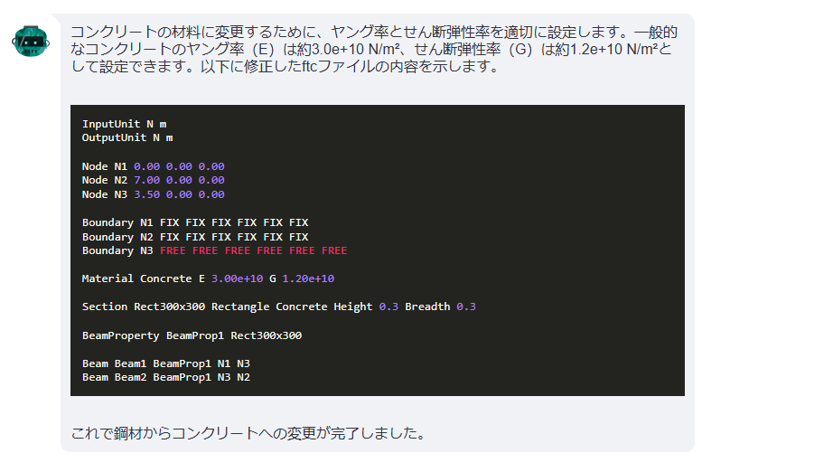Select the Node N1 coordinates line
The image size is (833, 472).
pos(153,166)
